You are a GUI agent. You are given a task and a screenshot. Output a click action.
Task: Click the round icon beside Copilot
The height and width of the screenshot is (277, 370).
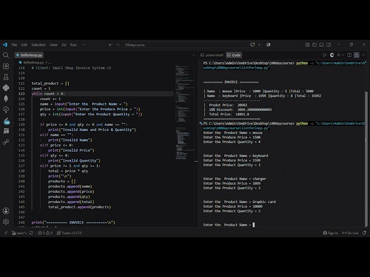(268, 45)
